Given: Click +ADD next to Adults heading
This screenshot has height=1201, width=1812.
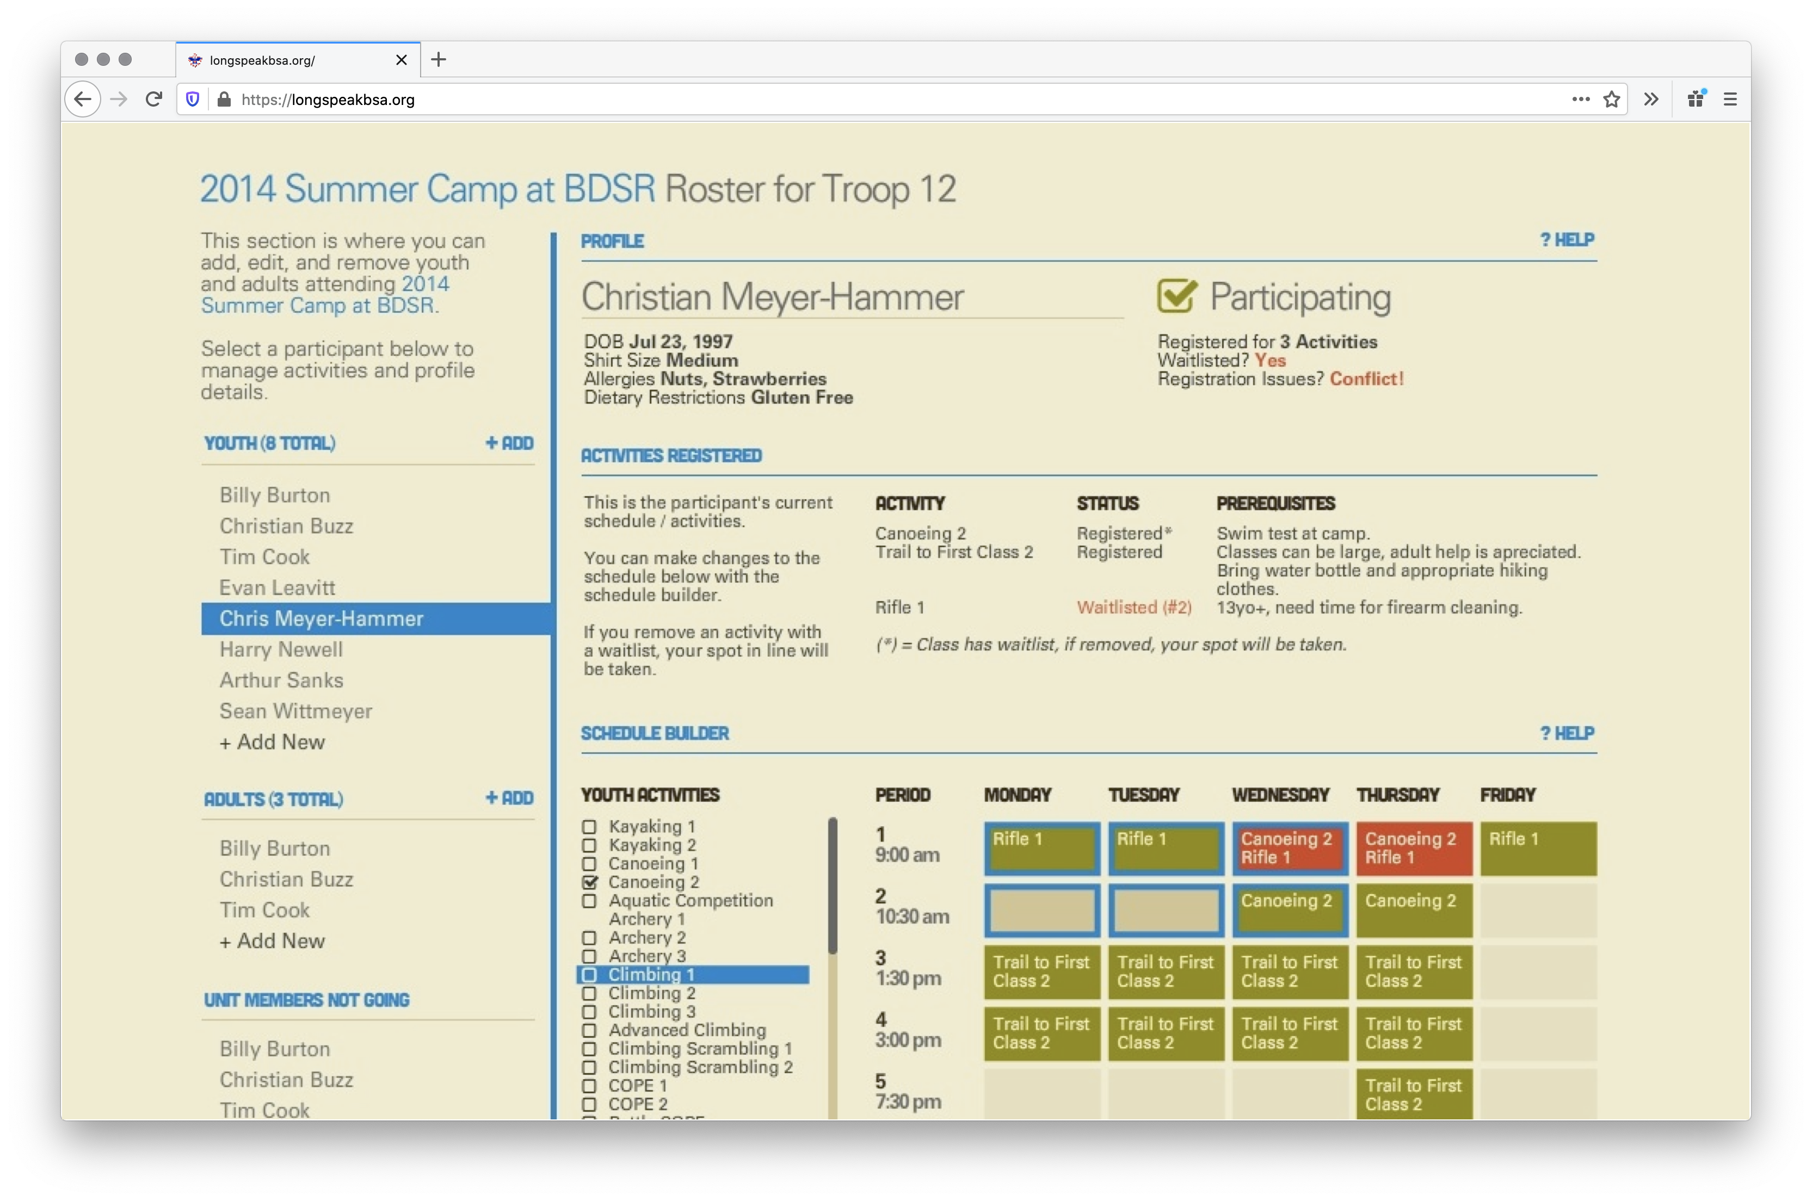Looking at the screenshot, I should [509, 798].
